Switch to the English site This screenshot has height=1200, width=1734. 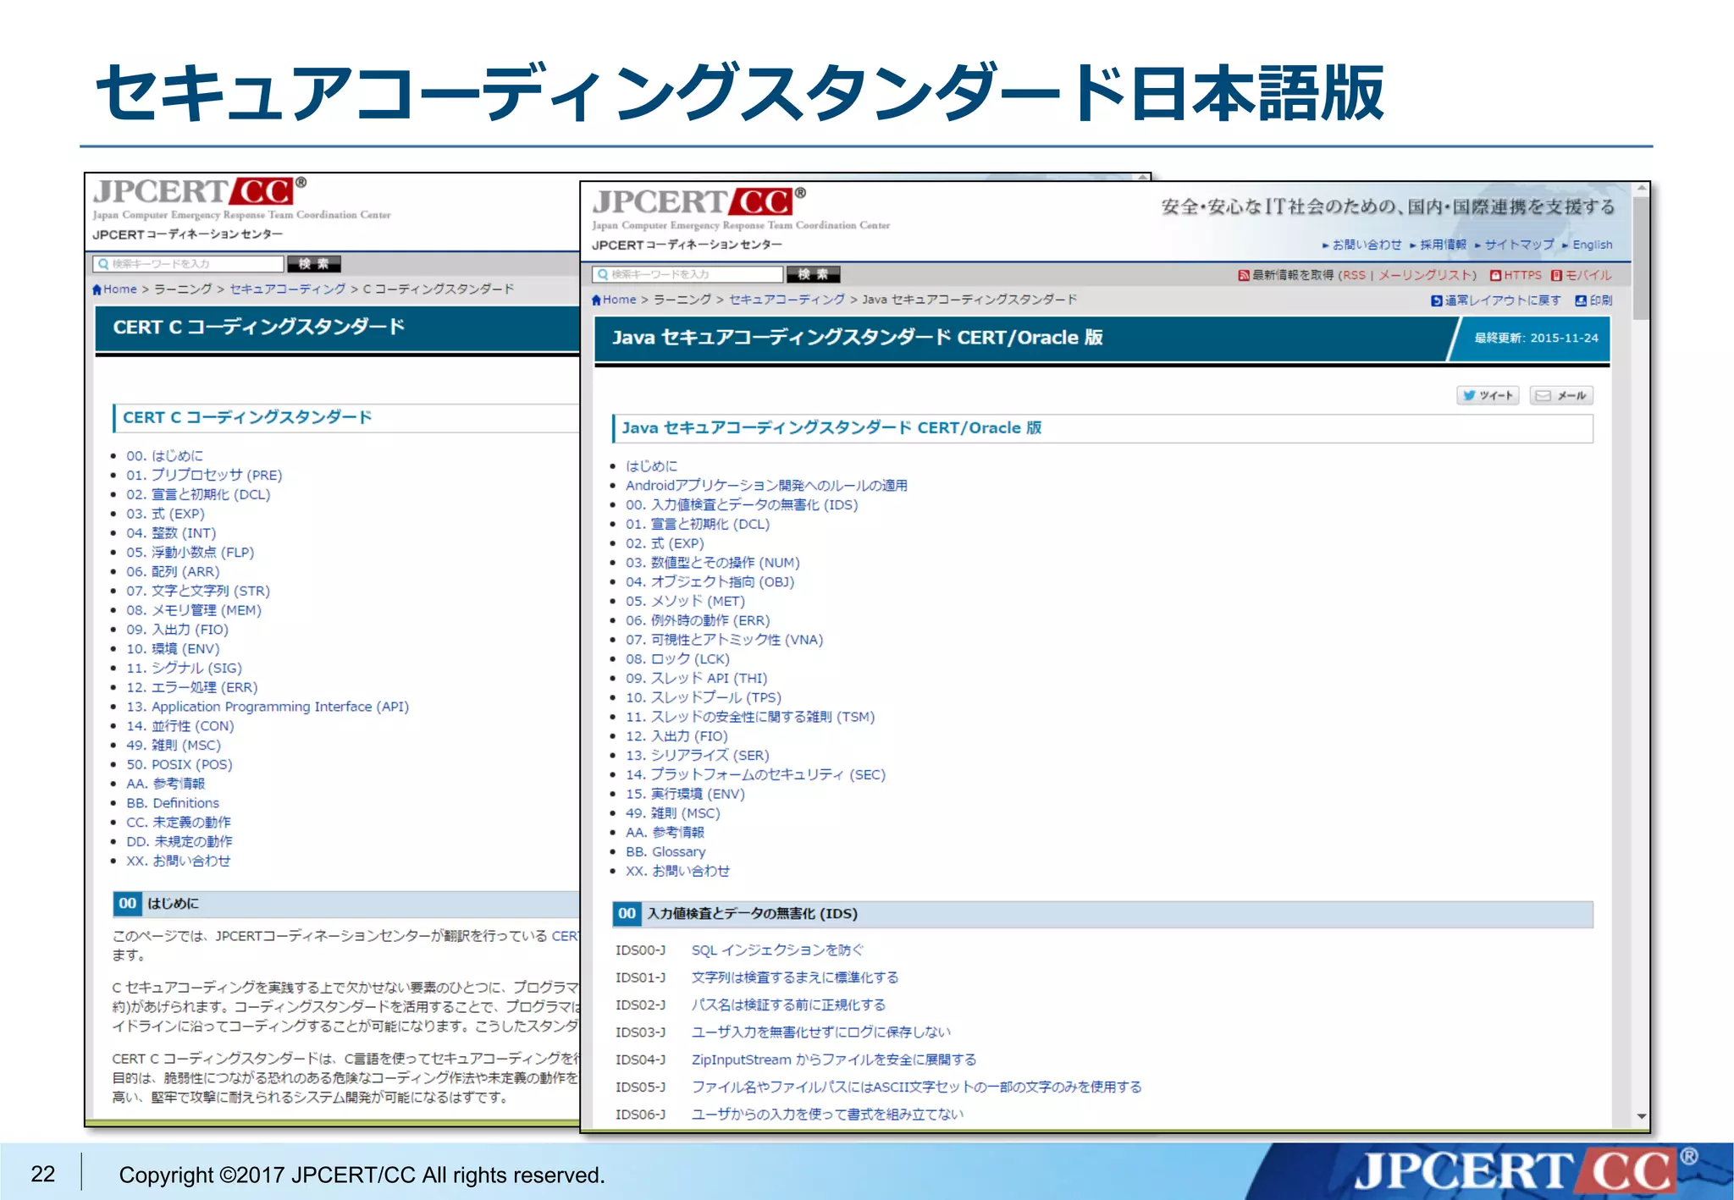pyautogui.click(x=1593, y=245)
